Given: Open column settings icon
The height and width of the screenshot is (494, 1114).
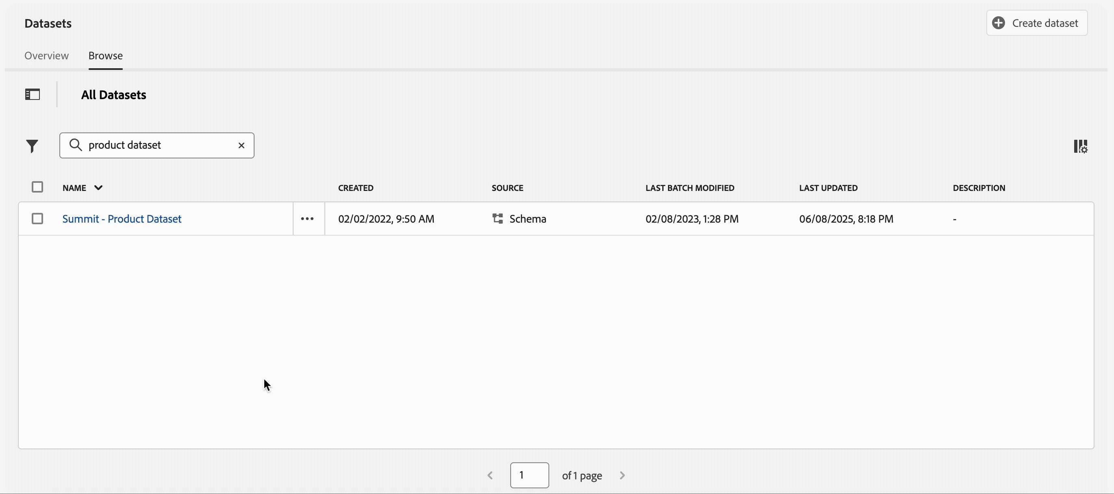Looking at the screenshot, I should (1080, 146).
